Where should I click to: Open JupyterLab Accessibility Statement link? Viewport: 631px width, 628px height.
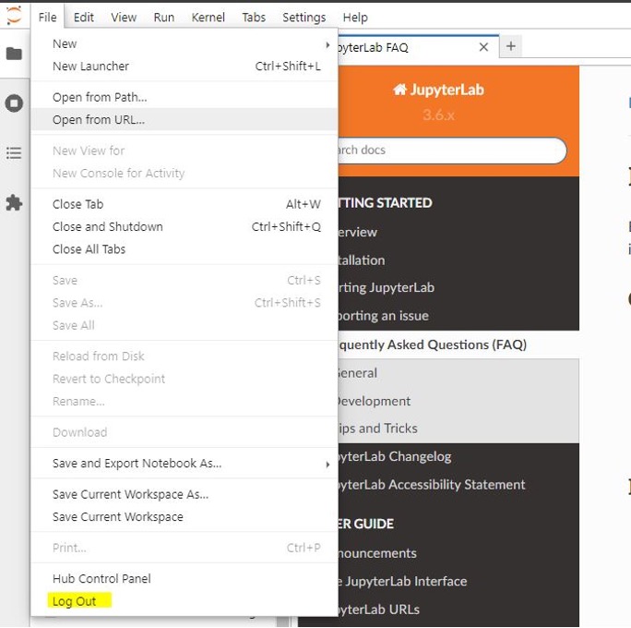(x=432, y=485)
